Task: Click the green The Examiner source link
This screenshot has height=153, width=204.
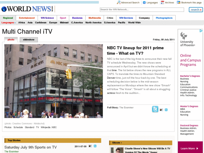Action: click(12, 151)
